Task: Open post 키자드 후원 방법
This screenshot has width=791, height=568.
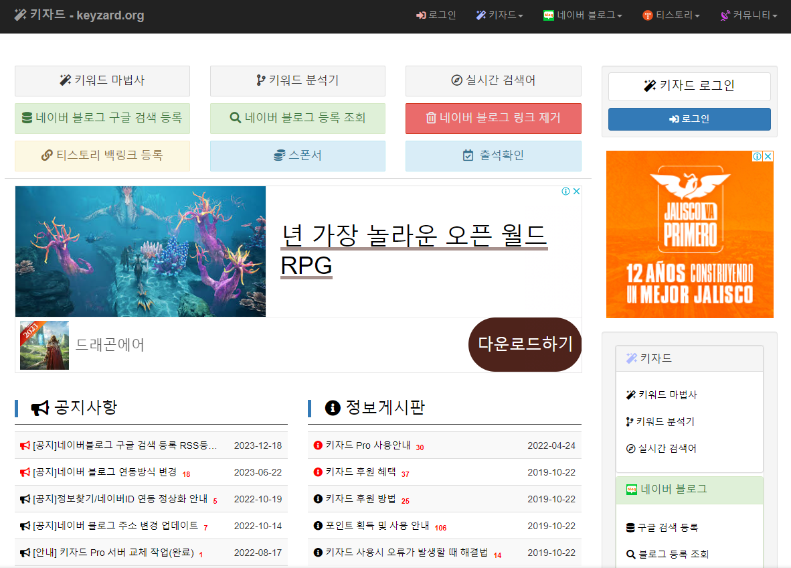Action: click(361, 499)
